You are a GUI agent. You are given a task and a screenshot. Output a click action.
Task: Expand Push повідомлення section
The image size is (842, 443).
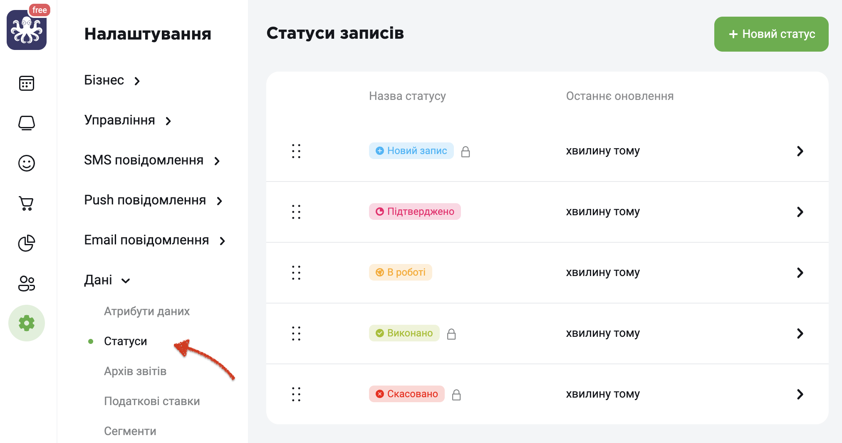click(154, 200)
